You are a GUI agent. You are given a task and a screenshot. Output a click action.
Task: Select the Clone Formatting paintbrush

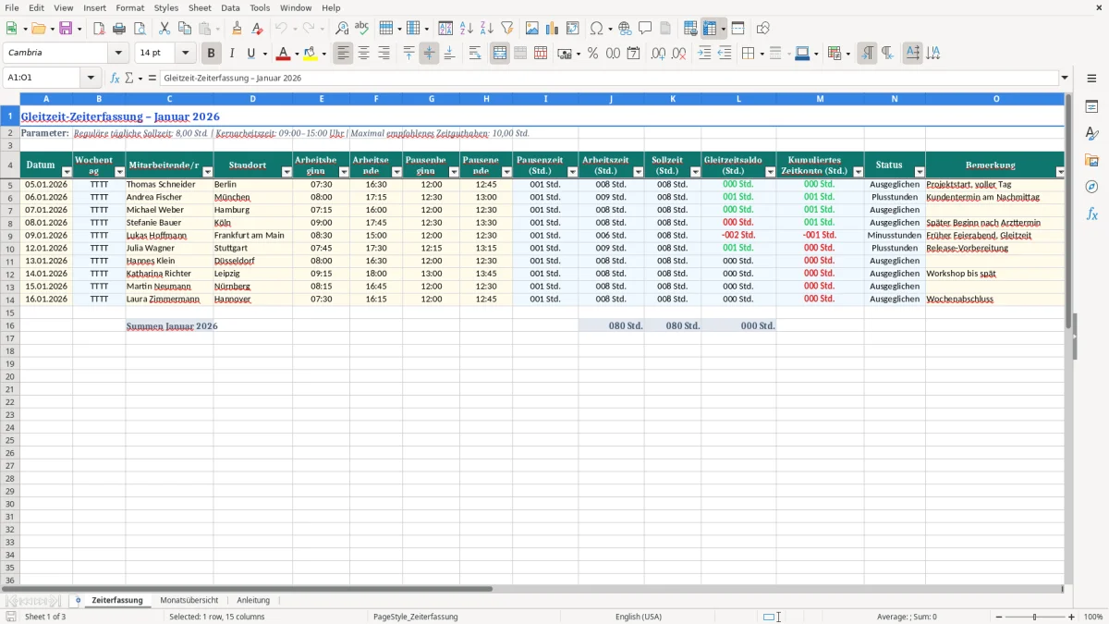[238, 29]
